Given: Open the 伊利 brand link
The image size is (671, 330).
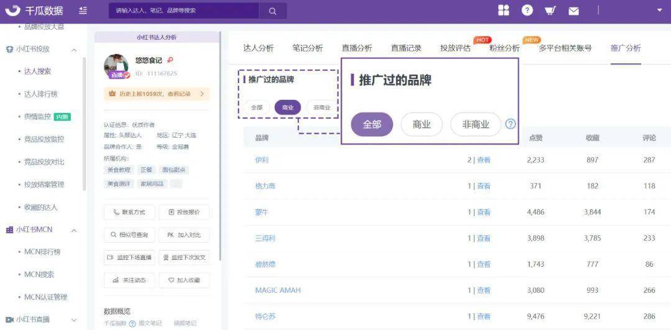Looking at the screenshot, I should 262,160.
